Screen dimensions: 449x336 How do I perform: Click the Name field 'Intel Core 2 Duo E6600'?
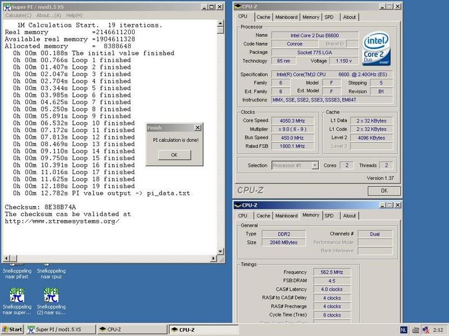point(315,35)
